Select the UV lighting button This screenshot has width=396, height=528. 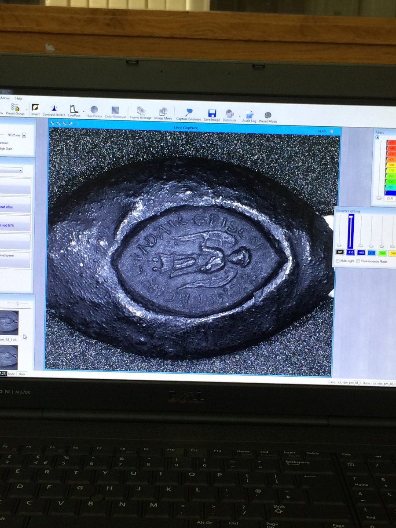(x=340, y=252)
